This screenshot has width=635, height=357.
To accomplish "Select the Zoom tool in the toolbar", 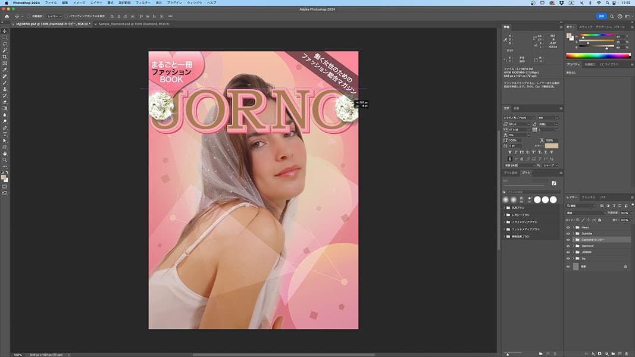I will pos(5,160).
